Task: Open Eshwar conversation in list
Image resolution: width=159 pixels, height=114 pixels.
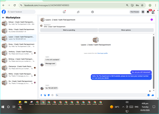Action: (19, 23)
